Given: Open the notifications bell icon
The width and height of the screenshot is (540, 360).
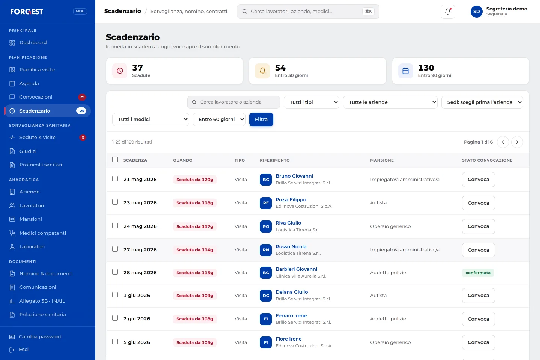Looking at the screenshot, I should pos(448,12).
